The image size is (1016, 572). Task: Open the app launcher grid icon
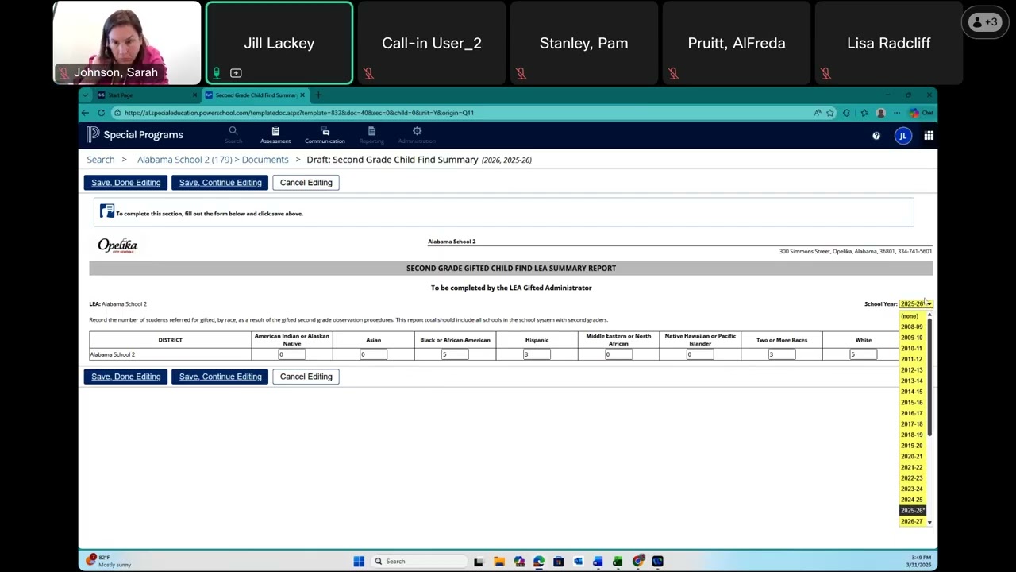[929, 136]
